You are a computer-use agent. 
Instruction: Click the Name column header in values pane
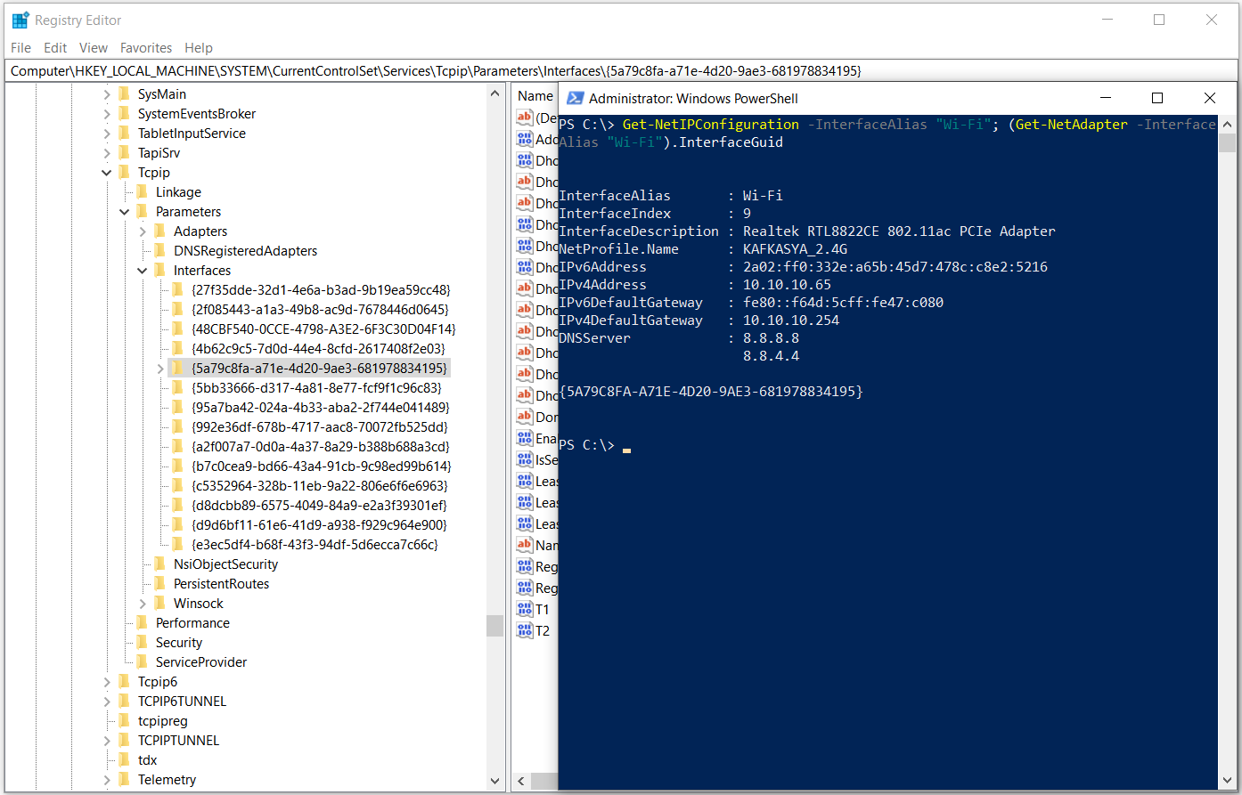tap(535, 96)
